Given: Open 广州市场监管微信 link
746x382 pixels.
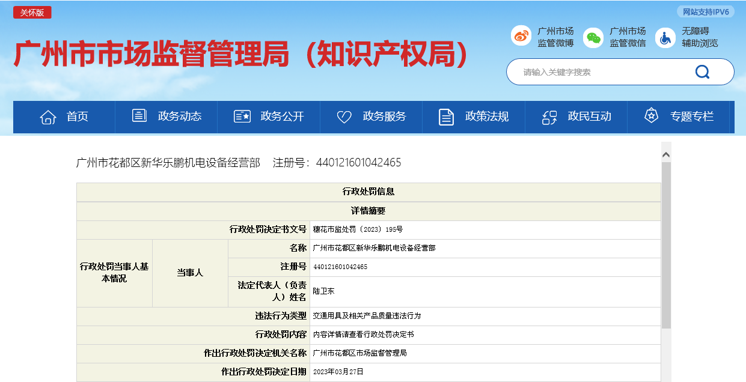Looking at the screenshot, I should tap(628, 37).
